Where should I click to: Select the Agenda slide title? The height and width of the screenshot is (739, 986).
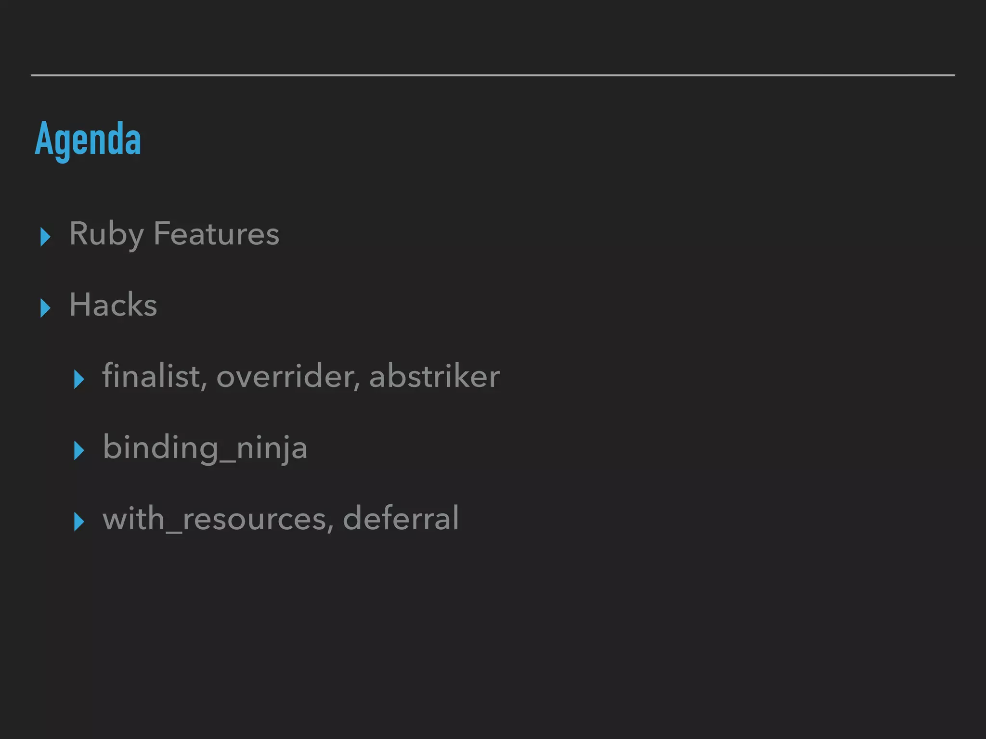click(x=88, y=140)
